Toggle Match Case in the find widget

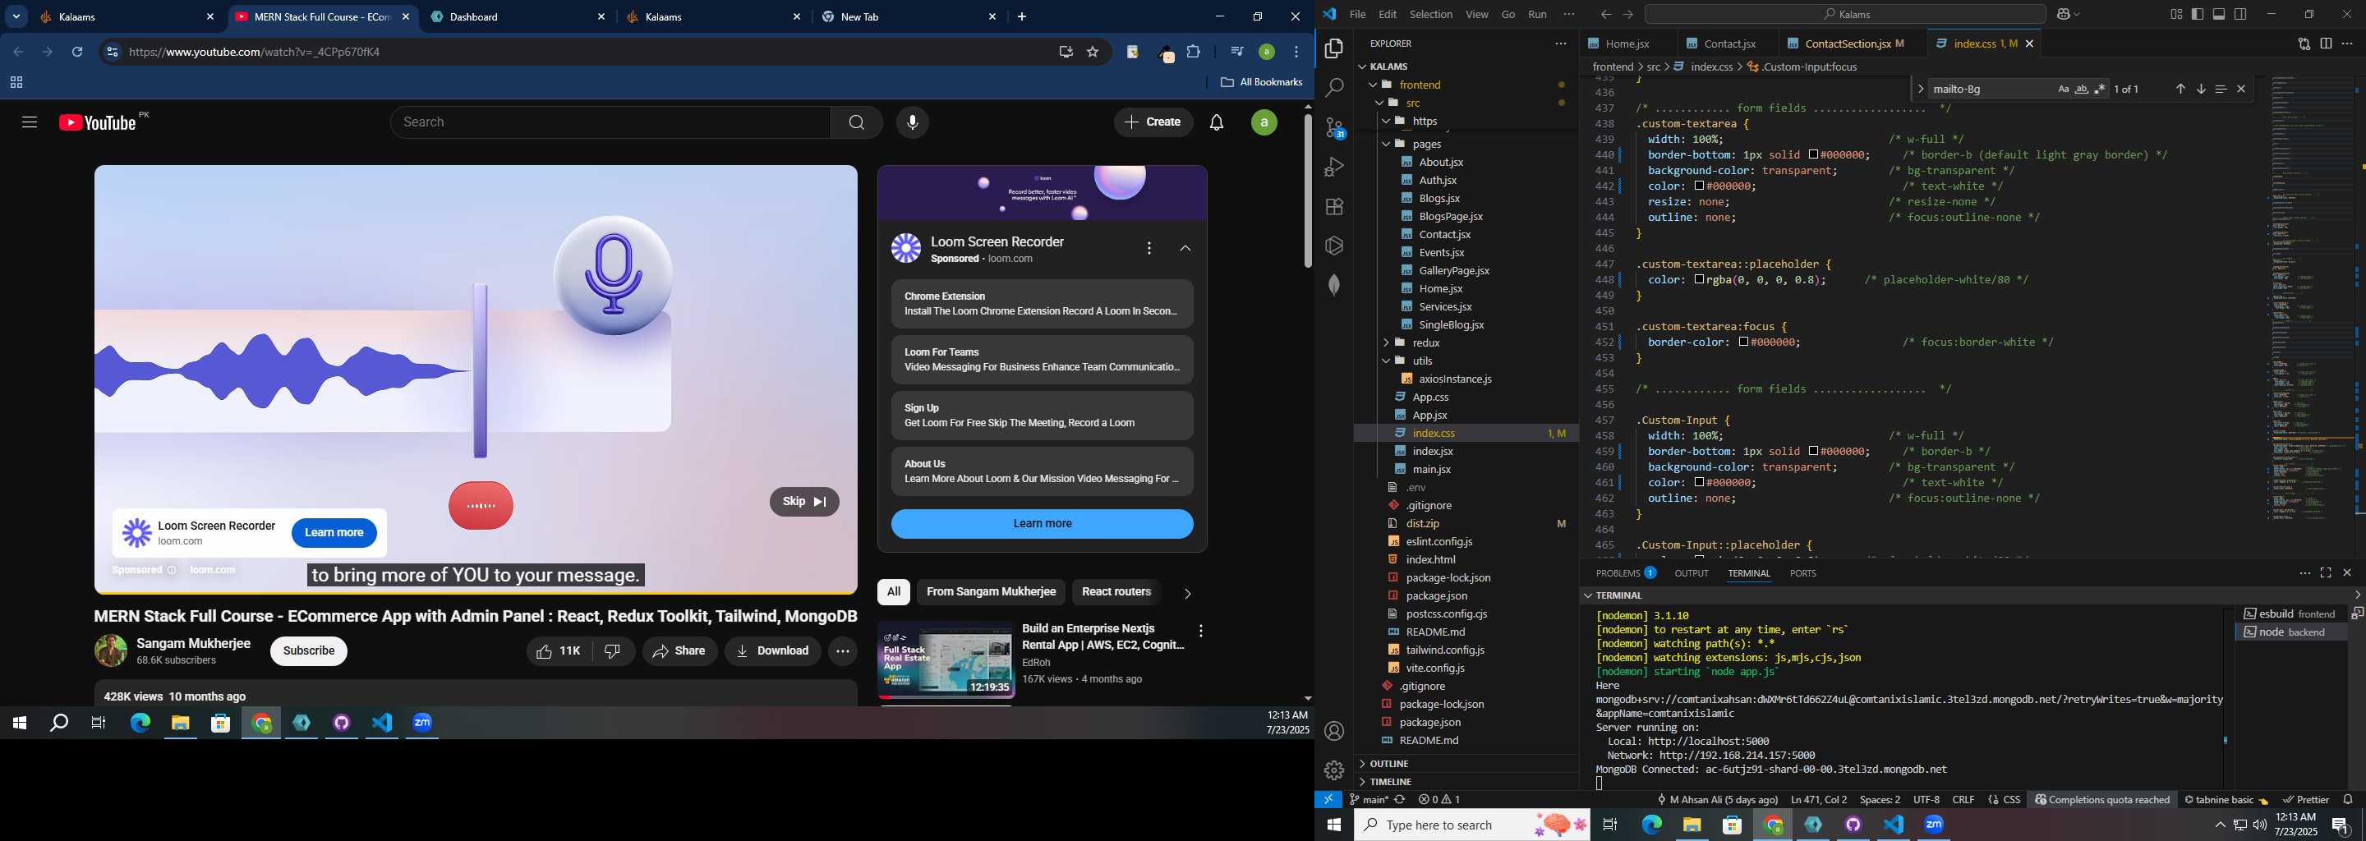point(2063,89)
